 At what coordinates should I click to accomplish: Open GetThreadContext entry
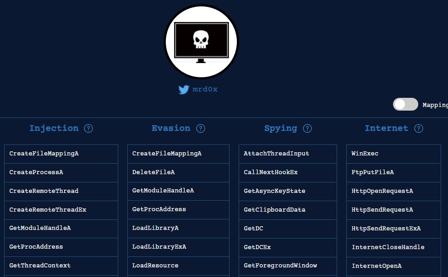click(61, 266)
